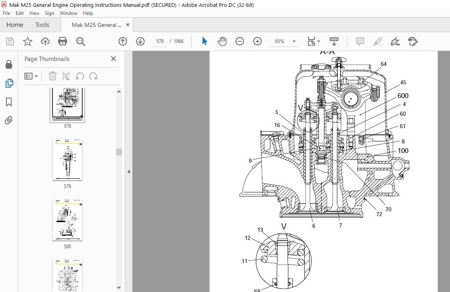
Task: Open the Window menu
Action: pos(68,13)
